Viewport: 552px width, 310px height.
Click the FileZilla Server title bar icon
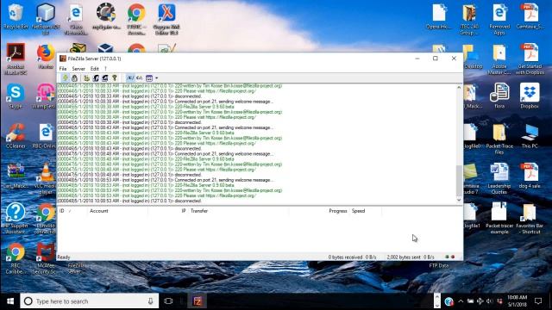coord(63,59)
